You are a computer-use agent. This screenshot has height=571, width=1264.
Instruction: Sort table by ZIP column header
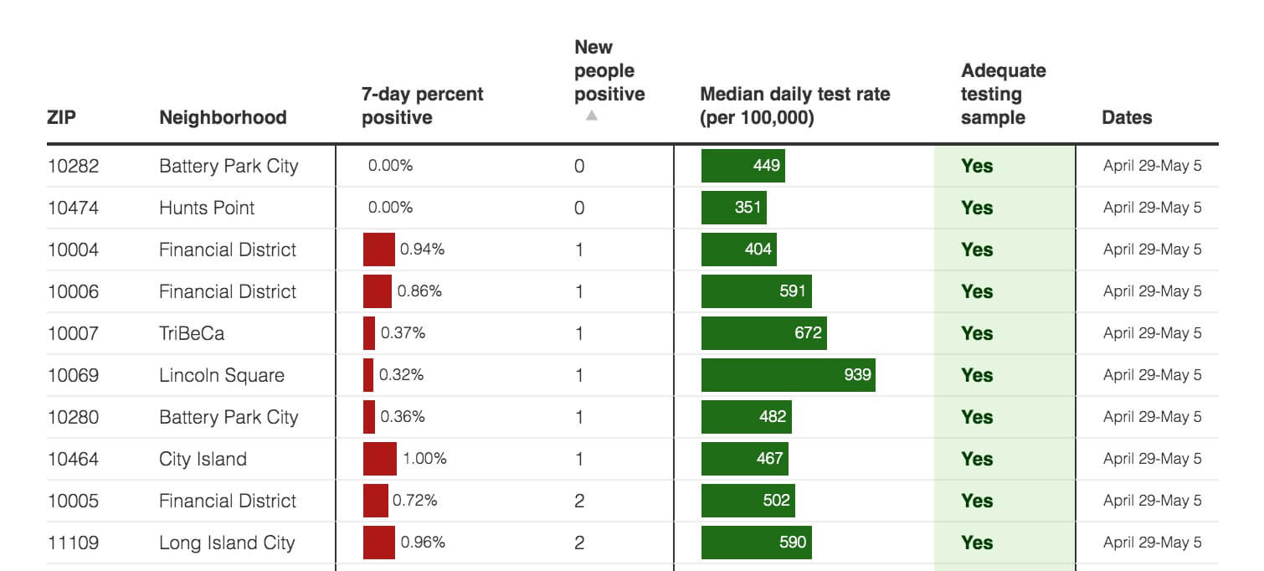pyautogui.click(x=61, y=117)
